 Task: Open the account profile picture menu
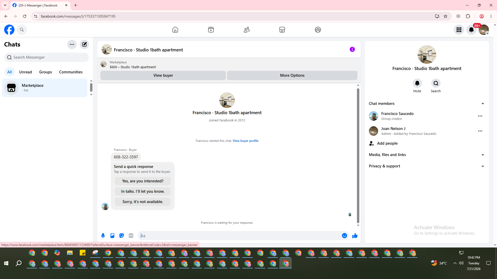click(484, 30)
